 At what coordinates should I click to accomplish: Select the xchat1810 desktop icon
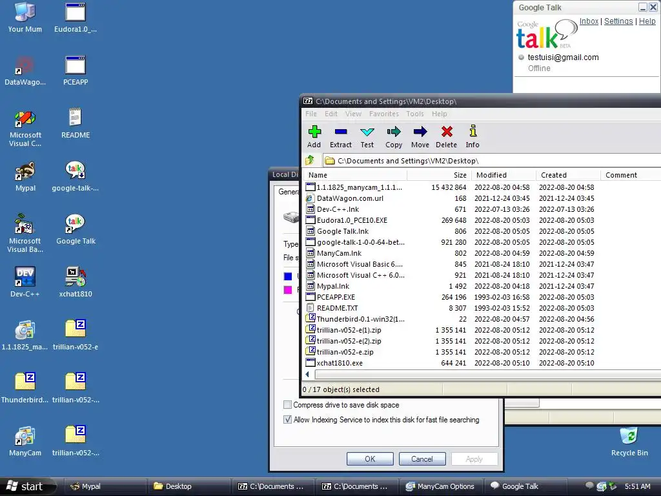(x=76, y=282)
